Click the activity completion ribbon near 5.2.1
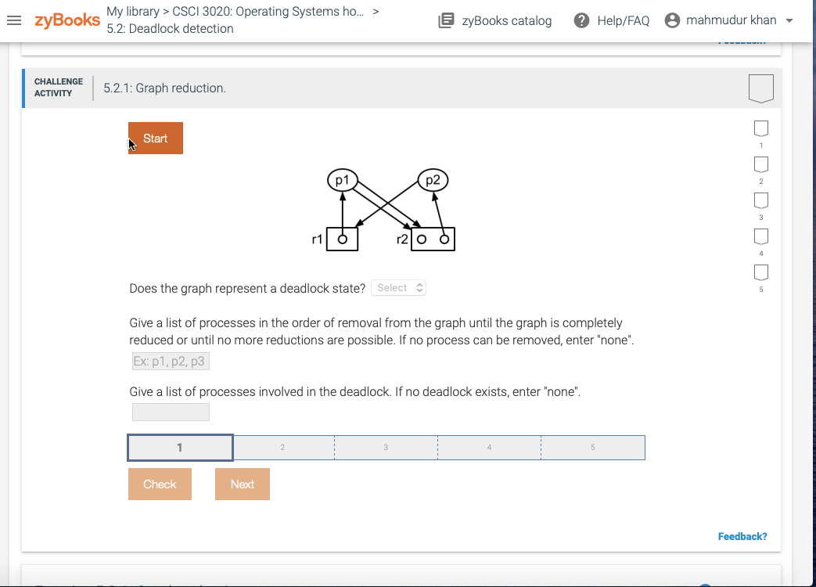This screenshot has height=587, width=816. click(x=760, y=88)
